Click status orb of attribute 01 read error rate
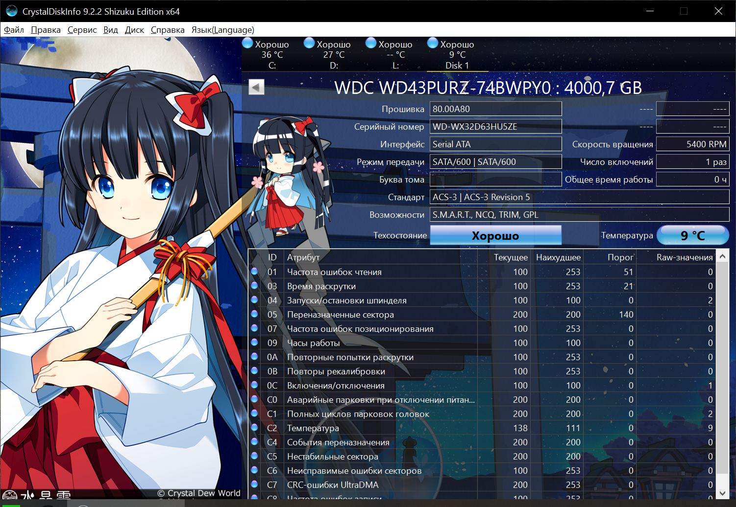Image resolution: width=736 pixels, height=507 pixels. [x=254, y=271]
